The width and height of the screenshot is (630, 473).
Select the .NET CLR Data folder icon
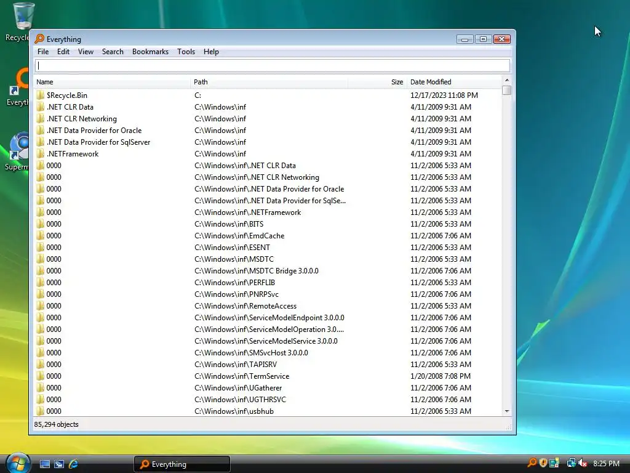pyautogui.click(x=40, y=107)
